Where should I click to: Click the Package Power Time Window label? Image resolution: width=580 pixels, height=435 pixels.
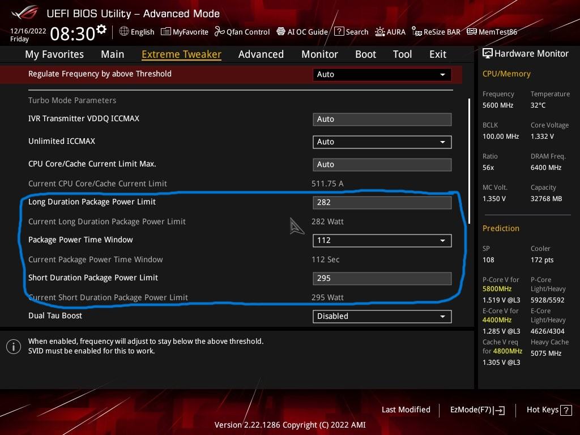click(80, 240)
